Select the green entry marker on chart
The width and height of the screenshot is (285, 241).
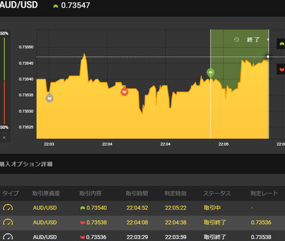coord(210,73)
